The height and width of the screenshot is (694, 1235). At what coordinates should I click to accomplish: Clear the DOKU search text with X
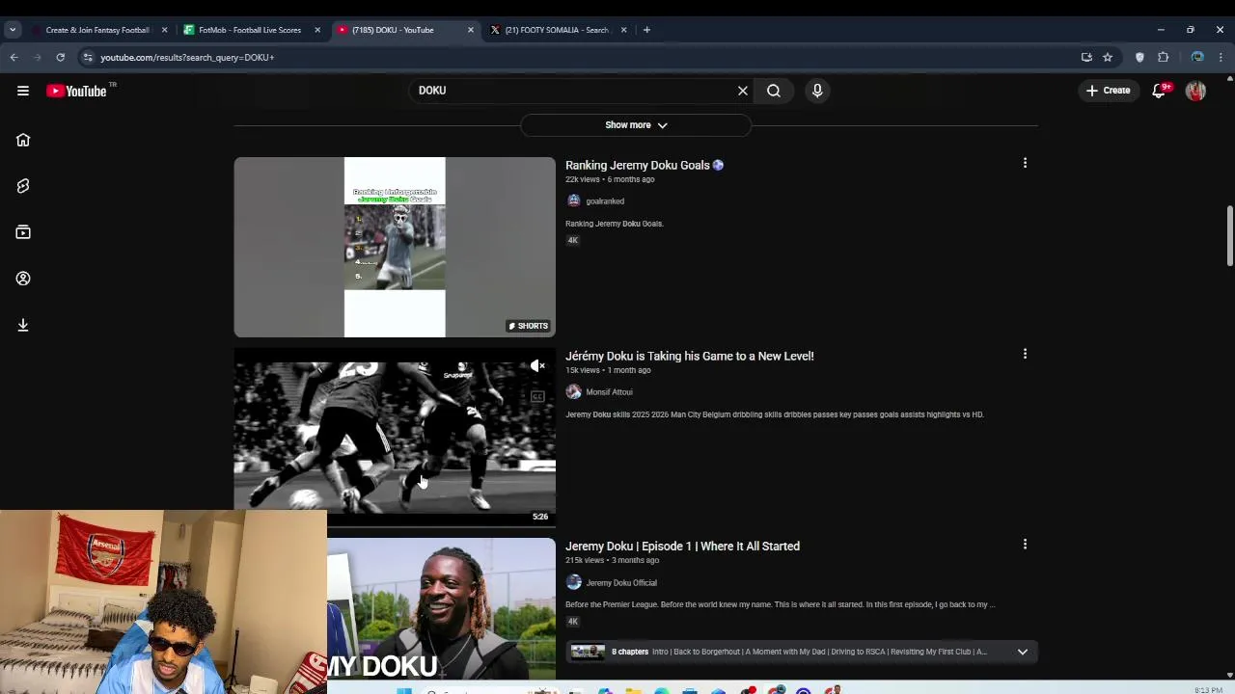743,91
